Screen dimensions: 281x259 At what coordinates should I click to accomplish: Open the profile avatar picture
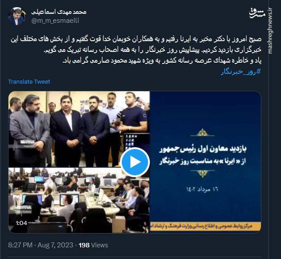click(17, 16)
